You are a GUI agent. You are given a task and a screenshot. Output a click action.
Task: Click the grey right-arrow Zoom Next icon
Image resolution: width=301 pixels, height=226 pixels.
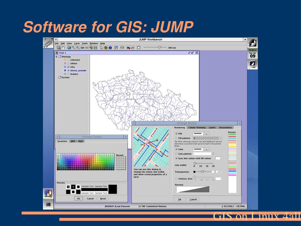[x=87, y=48]
